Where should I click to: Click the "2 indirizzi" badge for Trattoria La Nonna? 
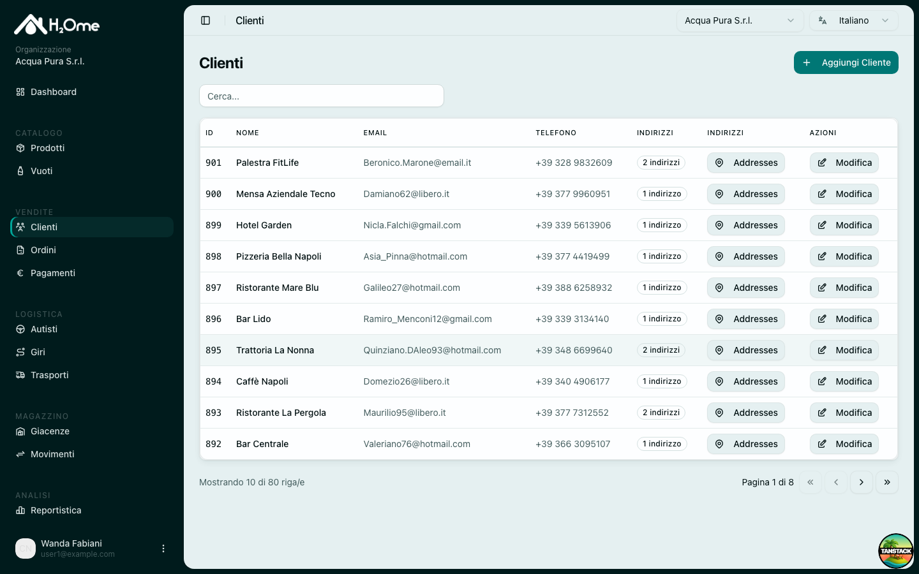661,350
